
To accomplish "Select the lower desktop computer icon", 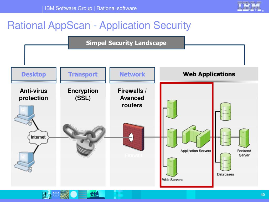I will (x=24, y=162).
